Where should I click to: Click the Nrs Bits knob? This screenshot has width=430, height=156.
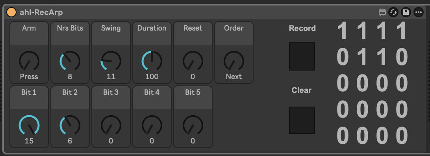point(70,61)
